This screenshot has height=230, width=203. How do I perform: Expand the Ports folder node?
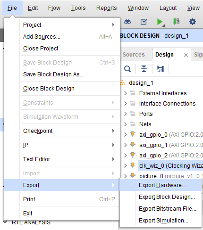pos(126,114)
